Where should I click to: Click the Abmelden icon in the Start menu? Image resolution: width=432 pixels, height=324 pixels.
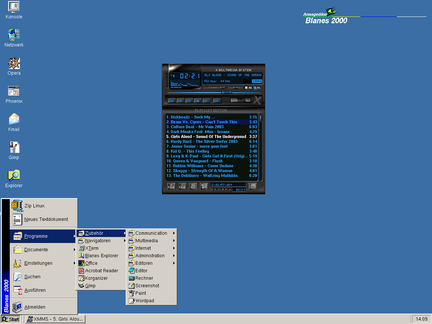[x=17, y=307]
